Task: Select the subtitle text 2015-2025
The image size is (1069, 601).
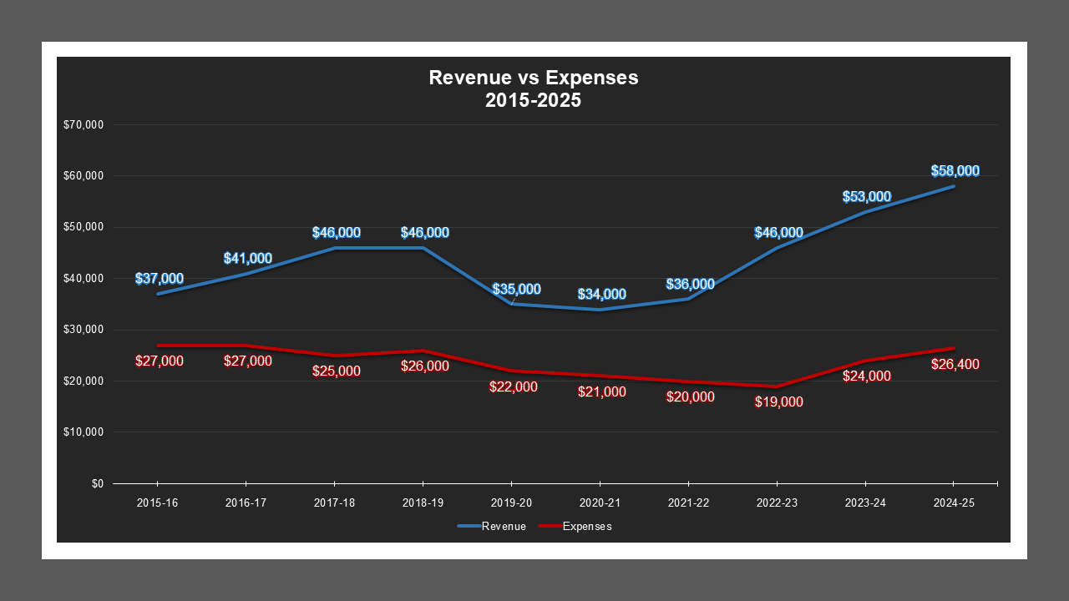Action: 533,99
